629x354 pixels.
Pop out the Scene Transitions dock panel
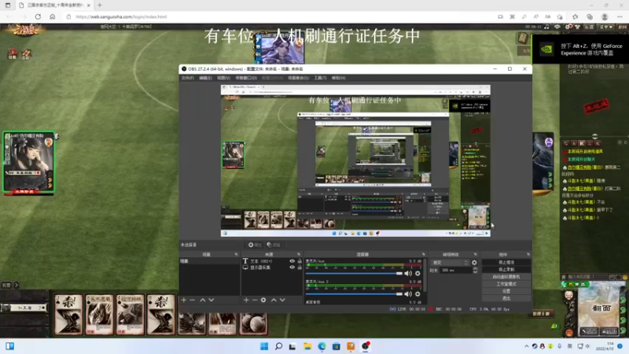(476, 254)
